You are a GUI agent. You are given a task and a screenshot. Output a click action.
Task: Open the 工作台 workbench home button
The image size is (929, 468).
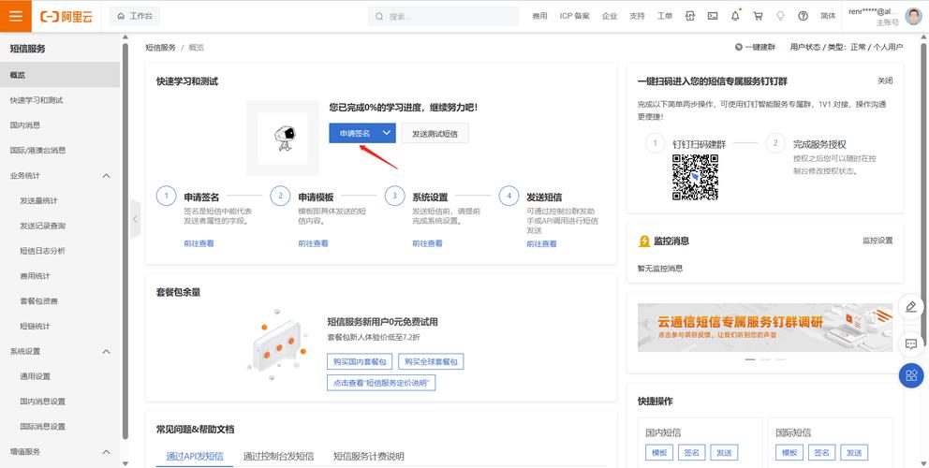pos(135,16)
